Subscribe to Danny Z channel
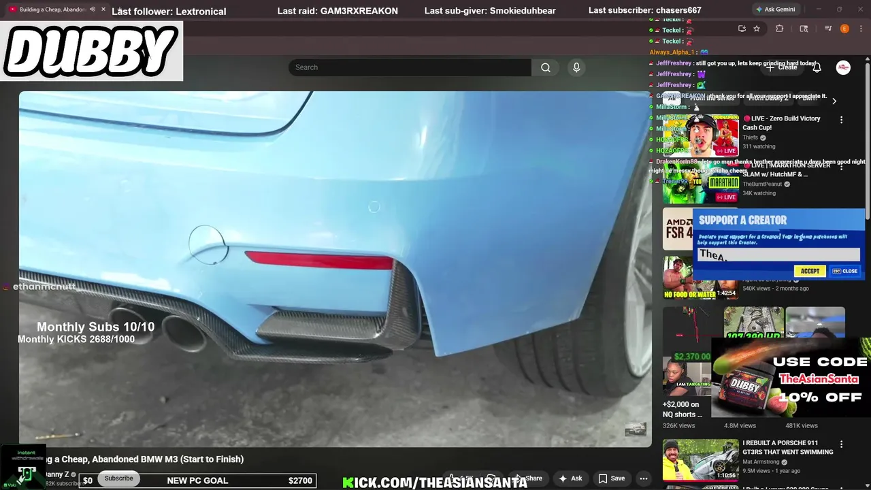The image size is (871, 490). tap(118, 478)
